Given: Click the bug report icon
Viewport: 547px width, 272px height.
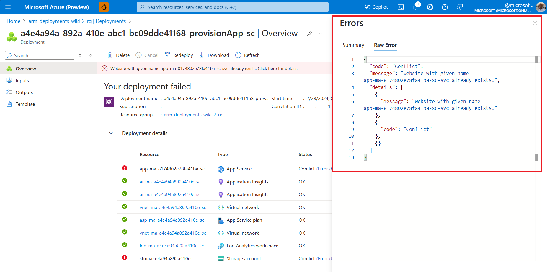Looking at the screenshot, I should click(x=104, y=7).
